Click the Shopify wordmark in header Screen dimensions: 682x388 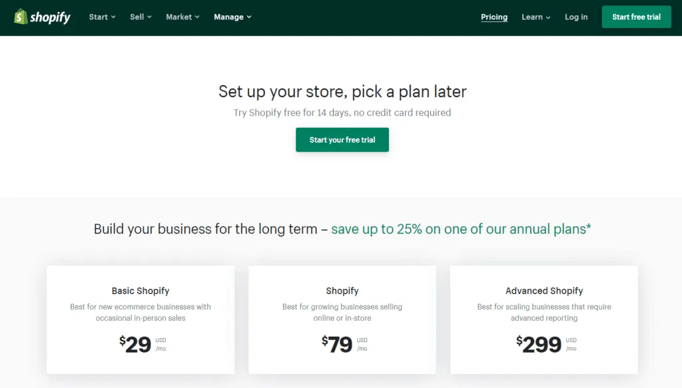point(50,17)
